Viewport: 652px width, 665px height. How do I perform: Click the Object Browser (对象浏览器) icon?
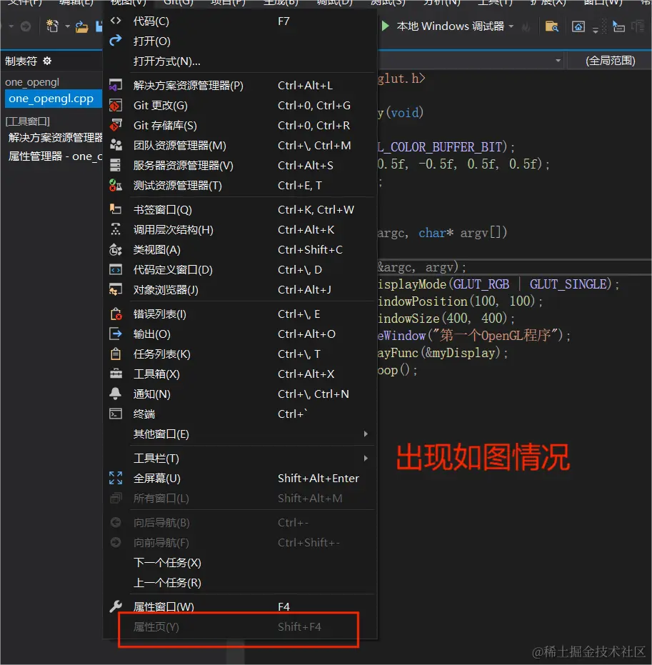tap(115, 290)
